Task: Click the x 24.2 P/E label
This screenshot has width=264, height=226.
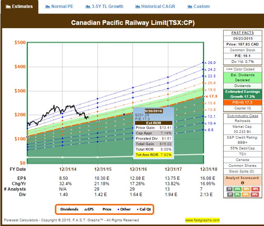Action: coord(210,70)
